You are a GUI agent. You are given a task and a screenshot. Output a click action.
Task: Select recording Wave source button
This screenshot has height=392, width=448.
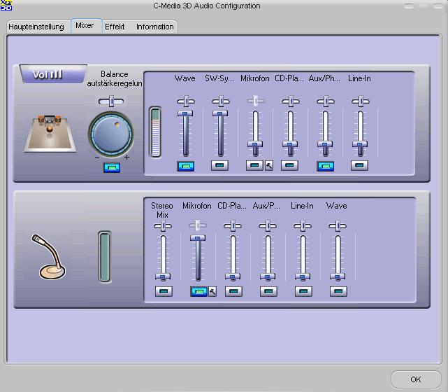coord(338,291)
